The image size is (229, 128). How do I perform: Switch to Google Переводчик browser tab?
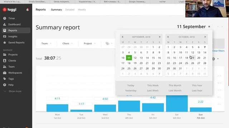click(137, 2)
